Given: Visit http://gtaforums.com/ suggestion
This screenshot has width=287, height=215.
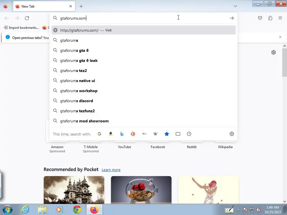Looking at the screenshot, I should pyautogui.click(x=143, y=30).
